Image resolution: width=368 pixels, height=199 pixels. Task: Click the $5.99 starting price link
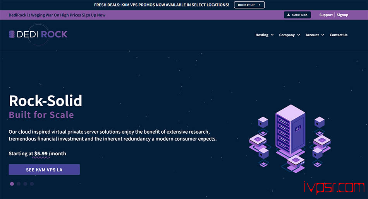pos(41,153)
